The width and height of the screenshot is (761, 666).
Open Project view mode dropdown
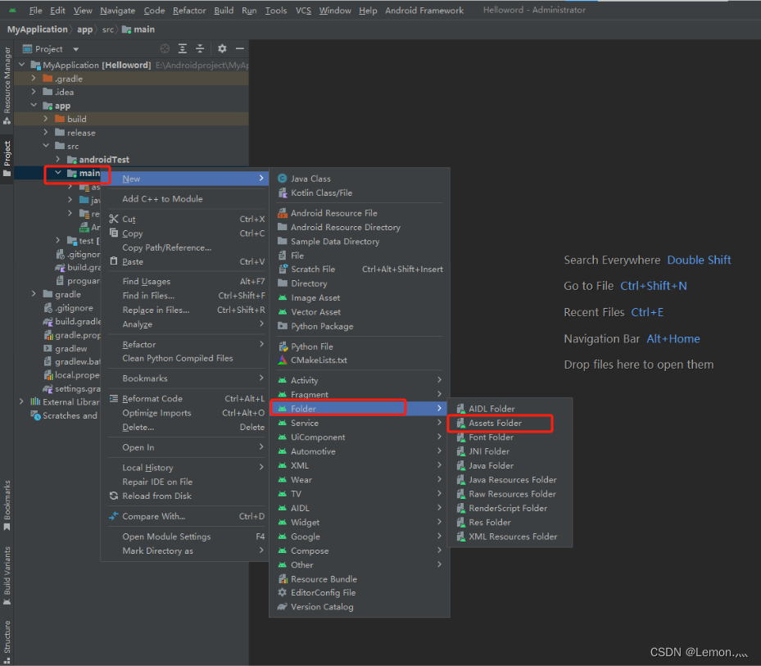tap(52, 49)
